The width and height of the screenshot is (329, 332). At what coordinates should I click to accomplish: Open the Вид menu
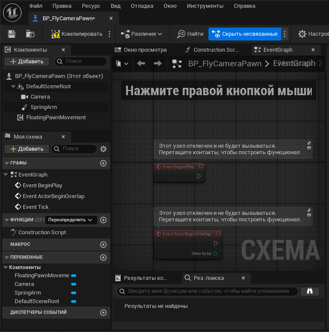115,6
